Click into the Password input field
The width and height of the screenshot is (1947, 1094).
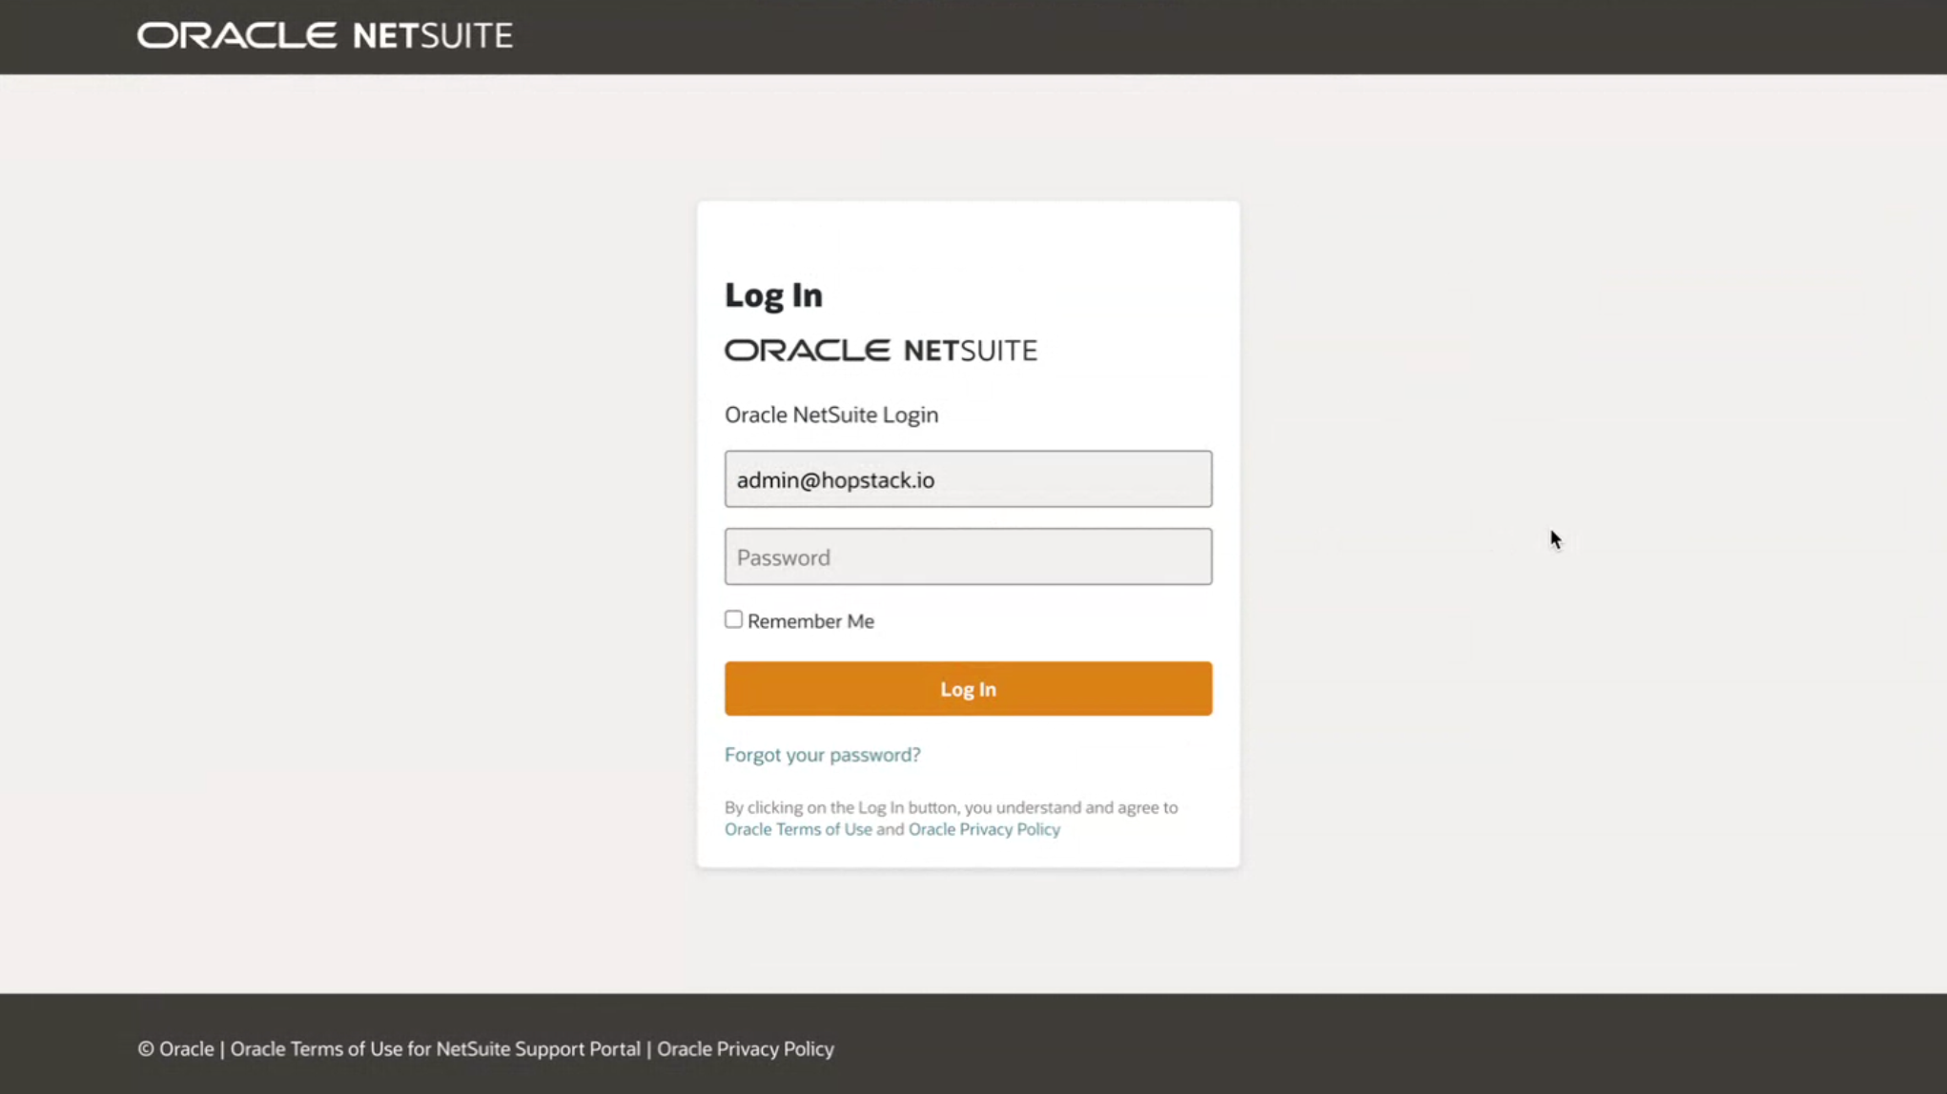(x=968, y=557)
